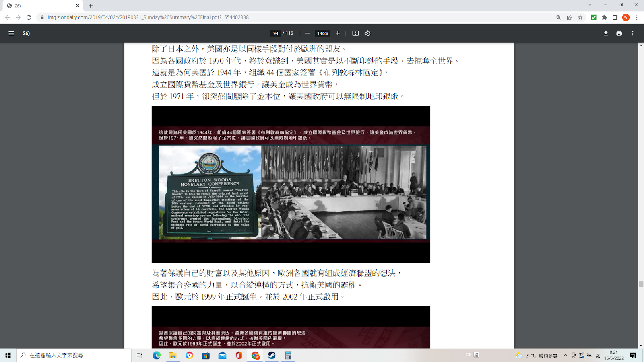Open the PDF sidebar menu icon
Image resolution: width=644 pixels, height=362 pixels.
click(x=11, y=33)
